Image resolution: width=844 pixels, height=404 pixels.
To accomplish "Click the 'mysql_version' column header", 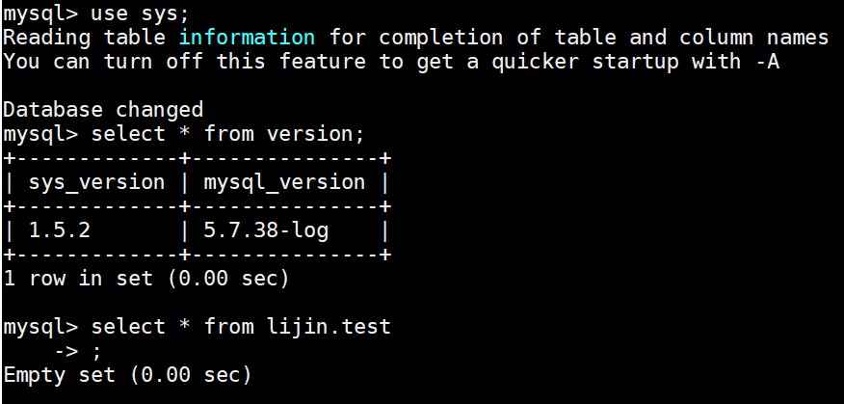I will 284,182.
